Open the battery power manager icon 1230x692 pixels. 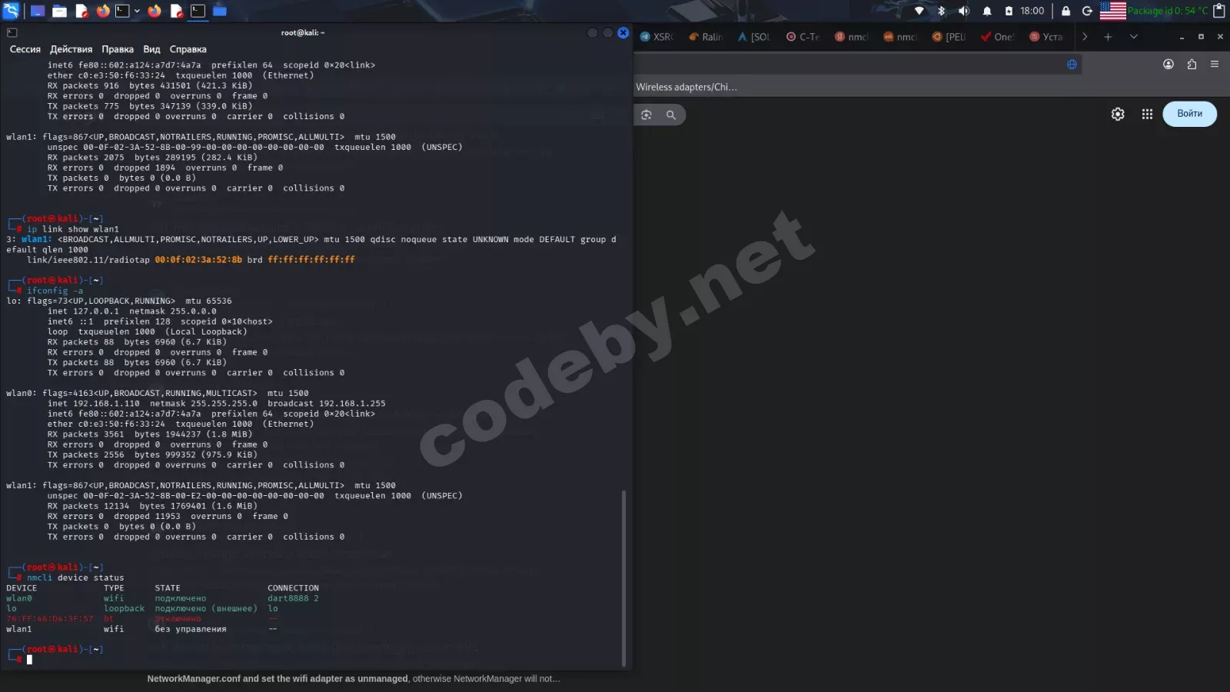(x=1009, y=11)
